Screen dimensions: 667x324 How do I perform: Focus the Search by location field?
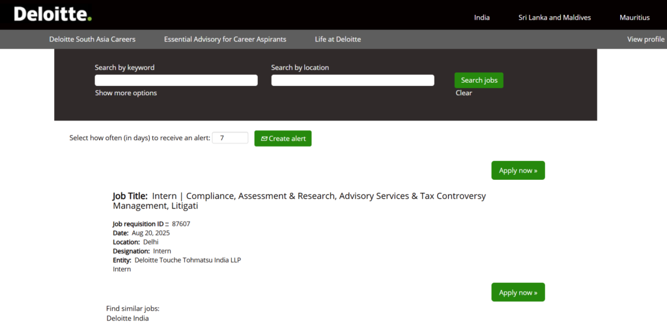pyautogui.click(x=352, y=80)
